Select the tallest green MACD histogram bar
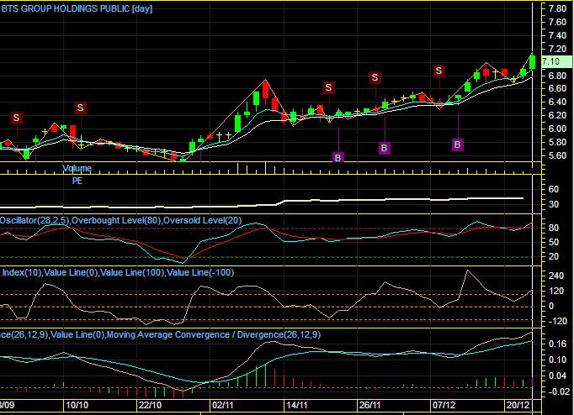The image size is (574, 415). [265, 374]
